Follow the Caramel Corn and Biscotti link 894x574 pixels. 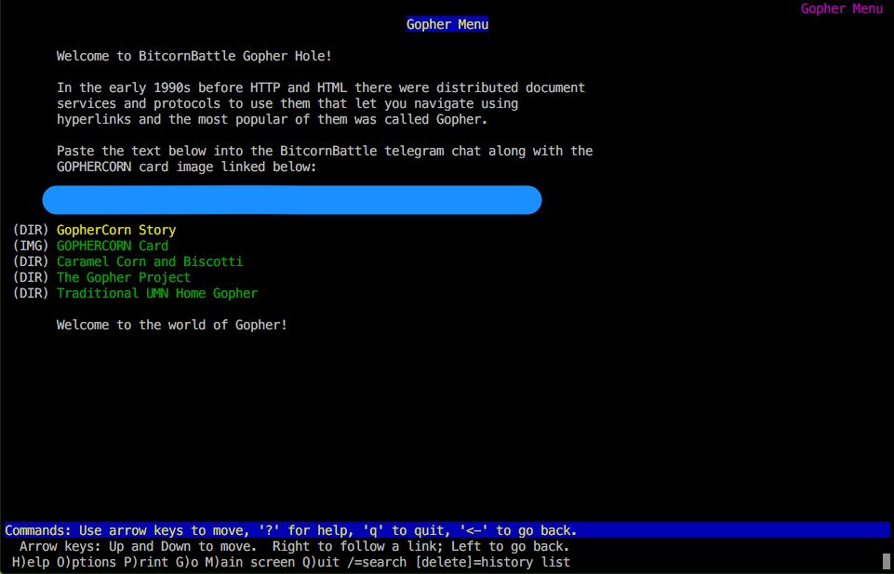150,261
